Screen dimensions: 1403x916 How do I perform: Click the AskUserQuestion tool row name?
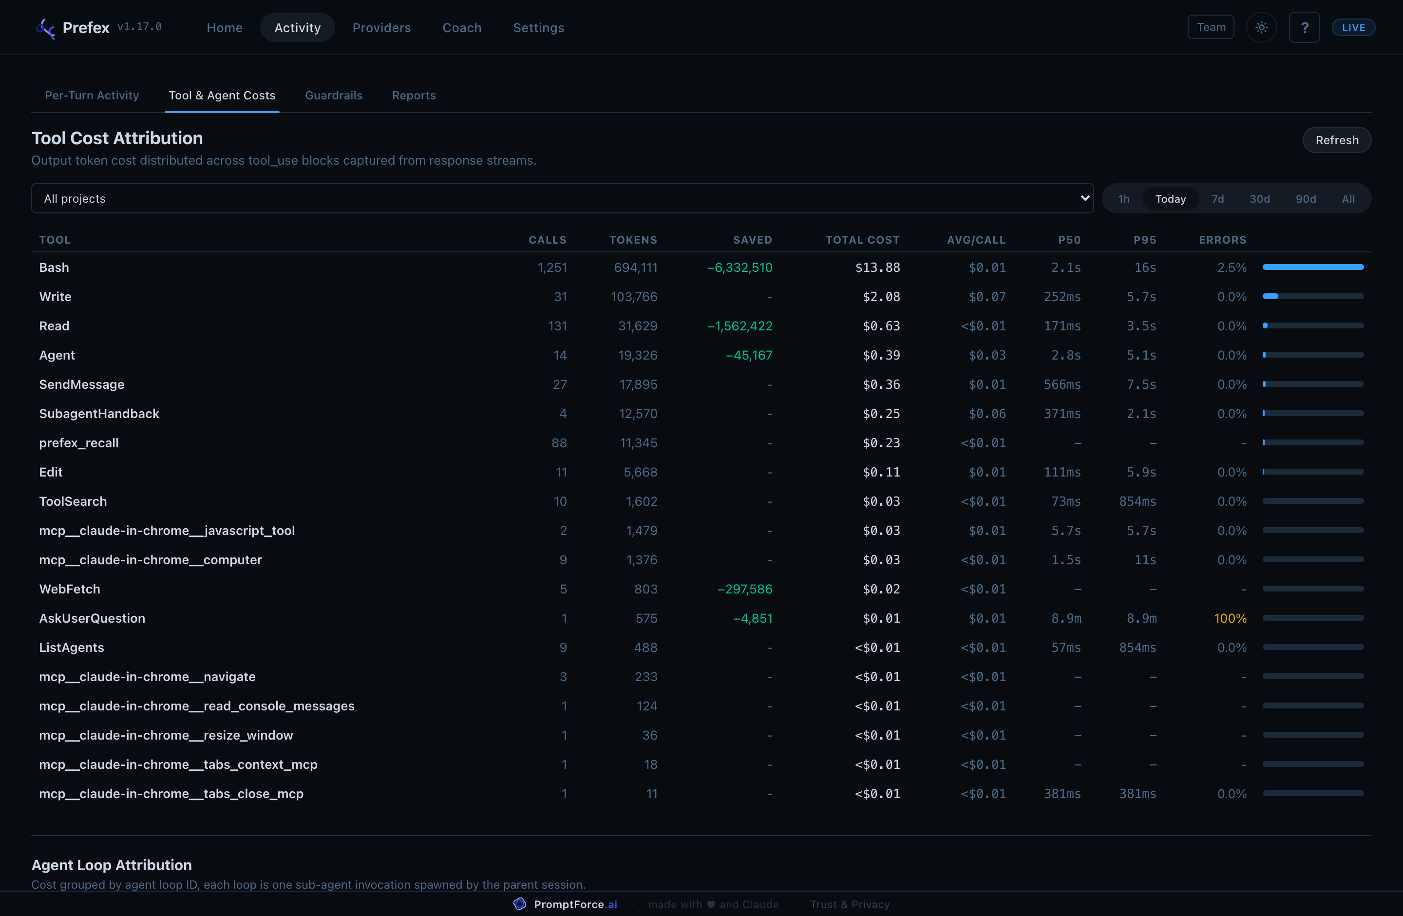tap(92, 618)
